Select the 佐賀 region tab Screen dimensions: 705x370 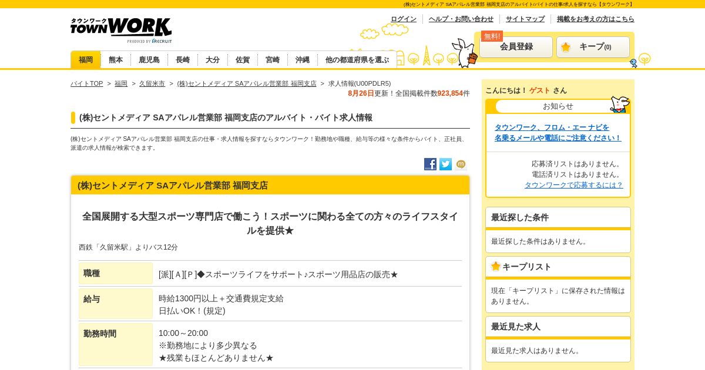tap(243, 60)
